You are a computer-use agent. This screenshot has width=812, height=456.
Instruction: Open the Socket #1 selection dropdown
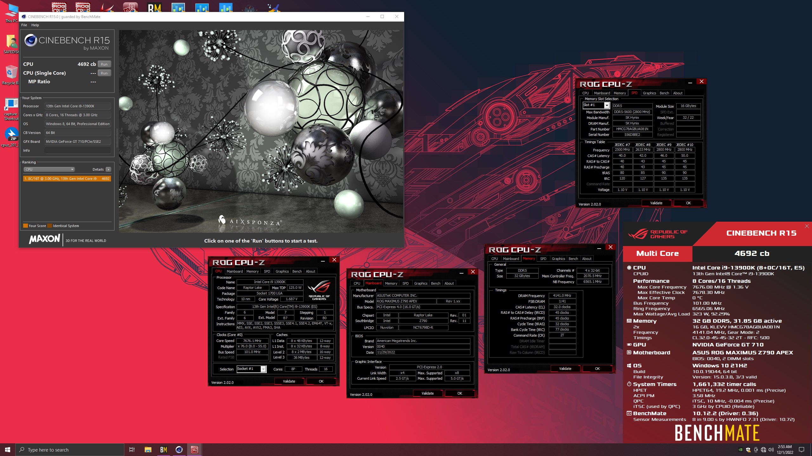pos(251,369)
